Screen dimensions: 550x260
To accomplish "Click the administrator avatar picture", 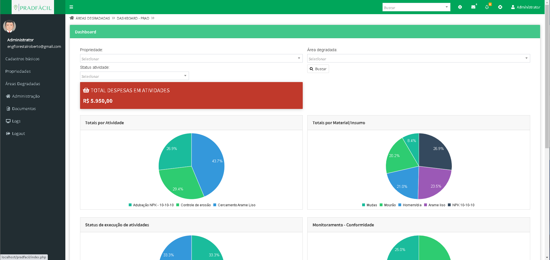I will [x=9, y=26].
